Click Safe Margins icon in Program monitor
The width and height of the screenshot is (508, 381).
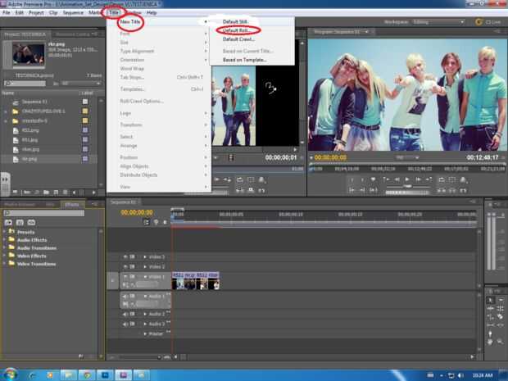click(x=452, y=179)
